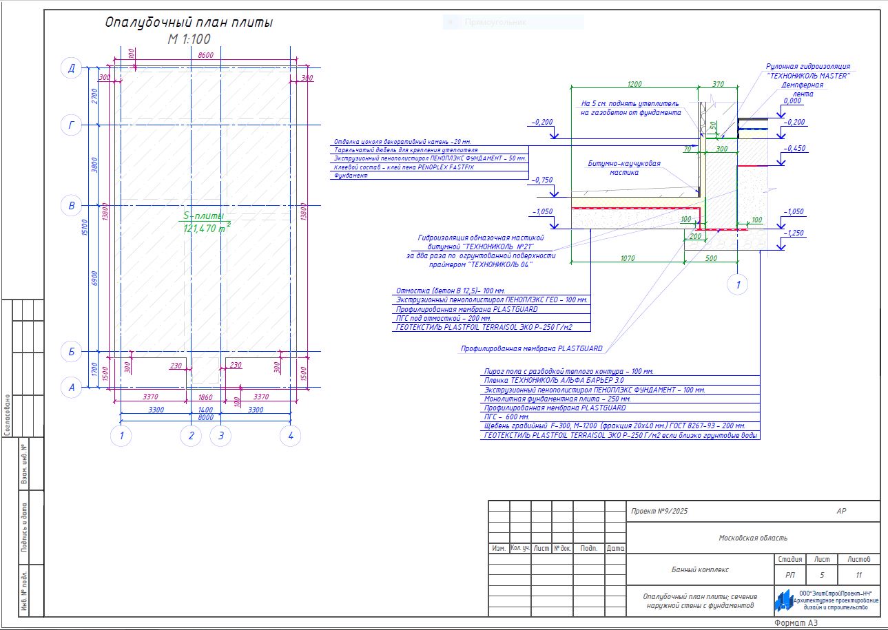Image resolution: width=888 pixels, height=630 pixels.
Task: Click the dimension '8600' above the plan
Action: 205,55
